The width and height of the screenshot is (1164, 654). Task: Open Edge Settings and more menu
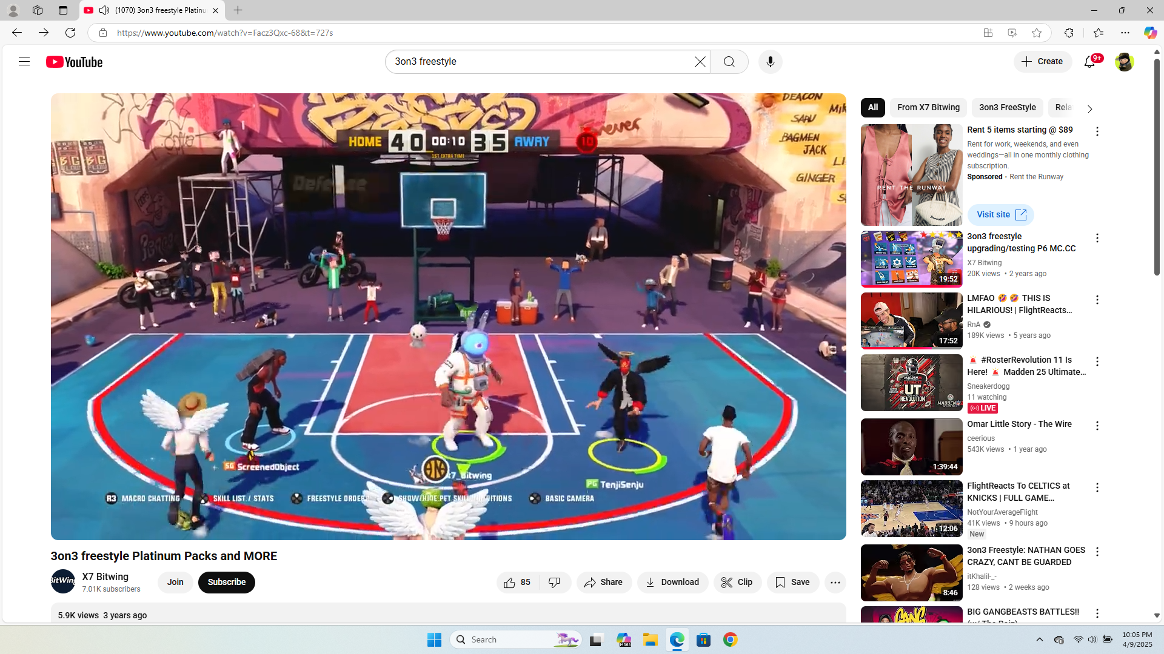[x=1125, y=33]
